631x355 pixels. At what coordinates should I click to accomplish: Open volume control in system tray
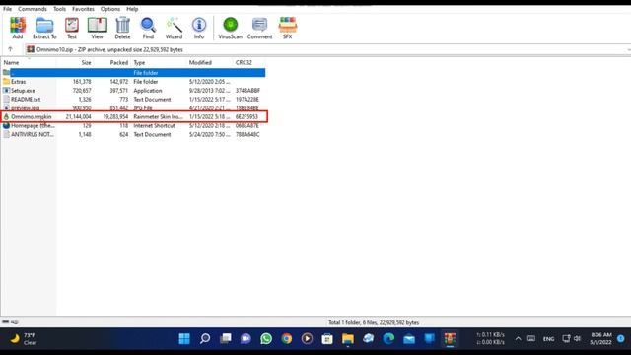point(577,339)
